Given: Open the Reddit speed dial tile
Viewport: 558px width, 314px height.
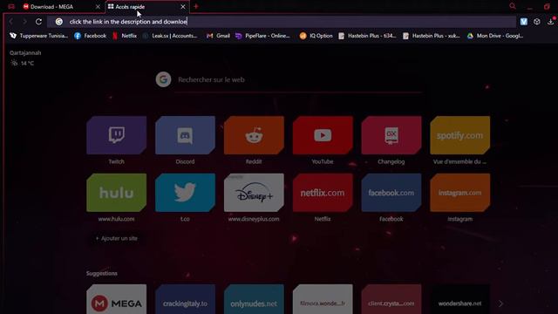Looking at the screenshot, I should (254, 135).
